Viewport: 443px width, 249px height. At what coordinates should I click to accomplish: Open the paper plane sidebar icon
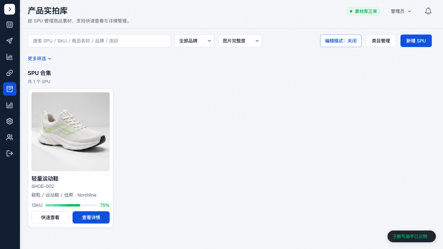pos(10,41)
